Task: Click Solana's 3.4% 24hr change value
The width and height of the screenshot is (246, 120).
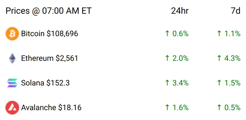Action: click(181, 83)
